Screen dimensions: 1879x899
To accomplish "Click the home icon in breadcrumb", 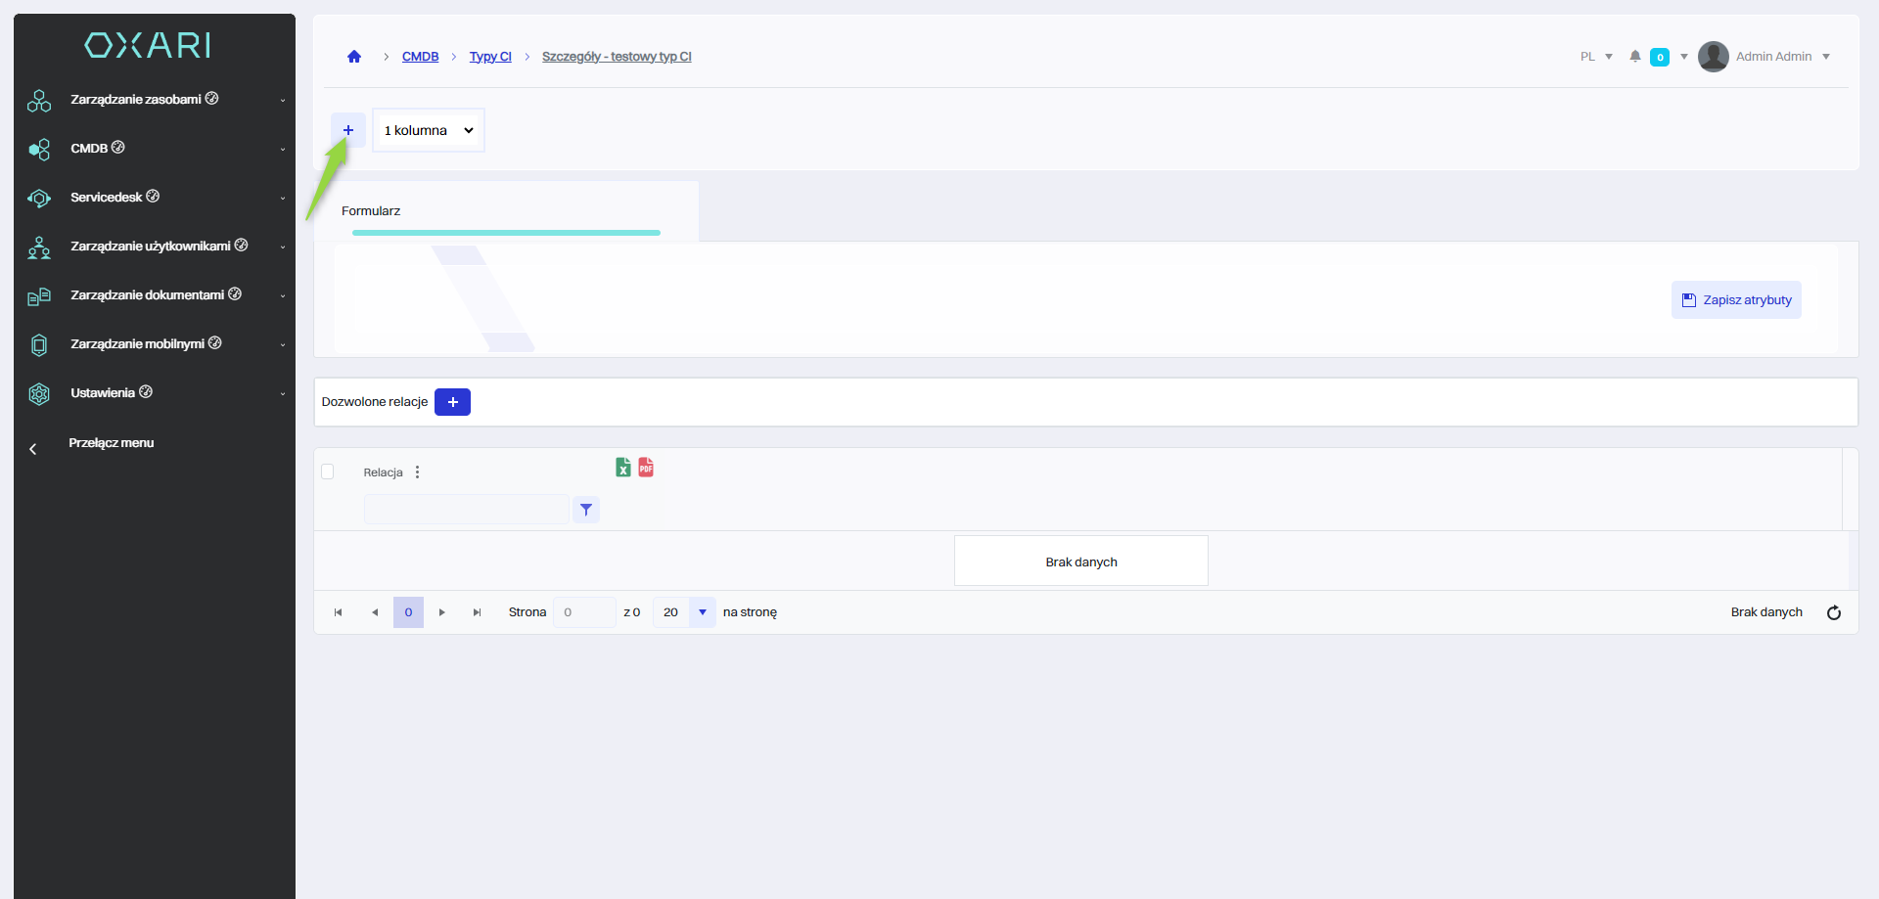I will (354, 57).
